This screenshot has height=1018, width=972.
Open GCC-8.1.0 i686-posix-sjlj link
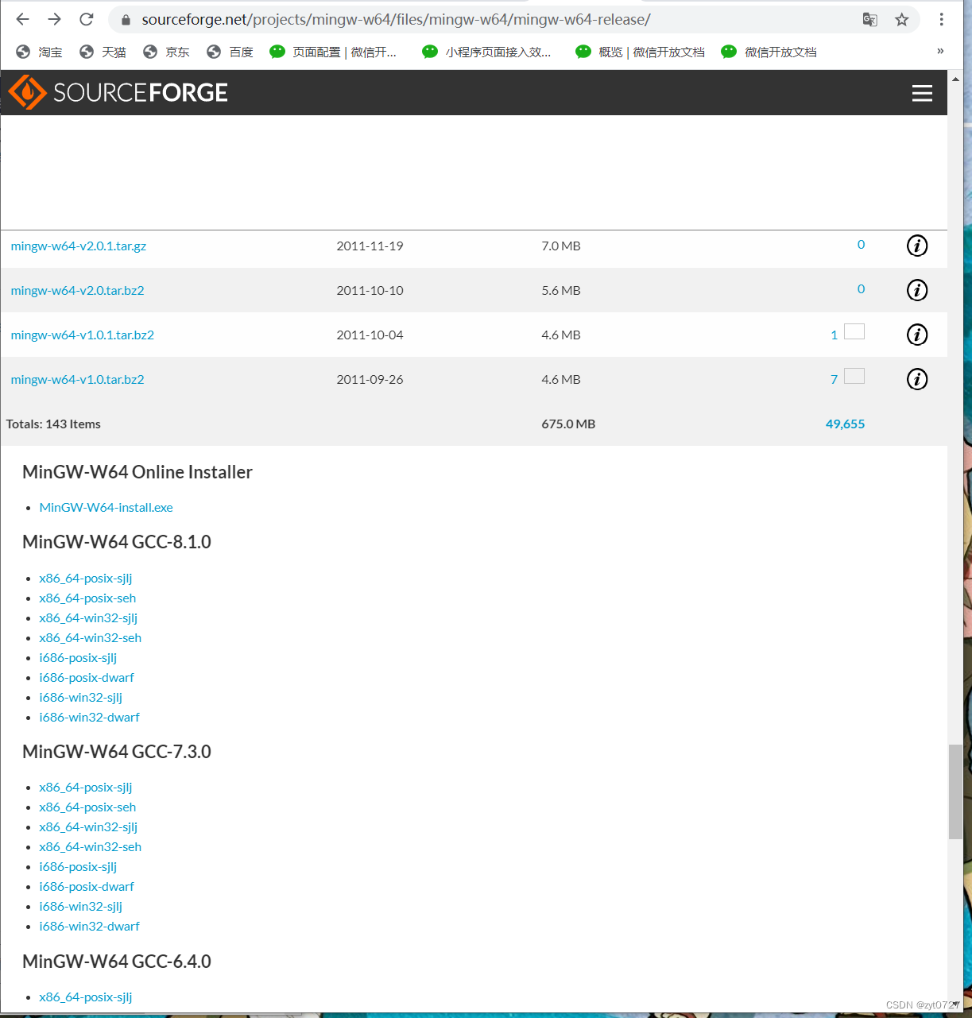(x=78, y=658)
